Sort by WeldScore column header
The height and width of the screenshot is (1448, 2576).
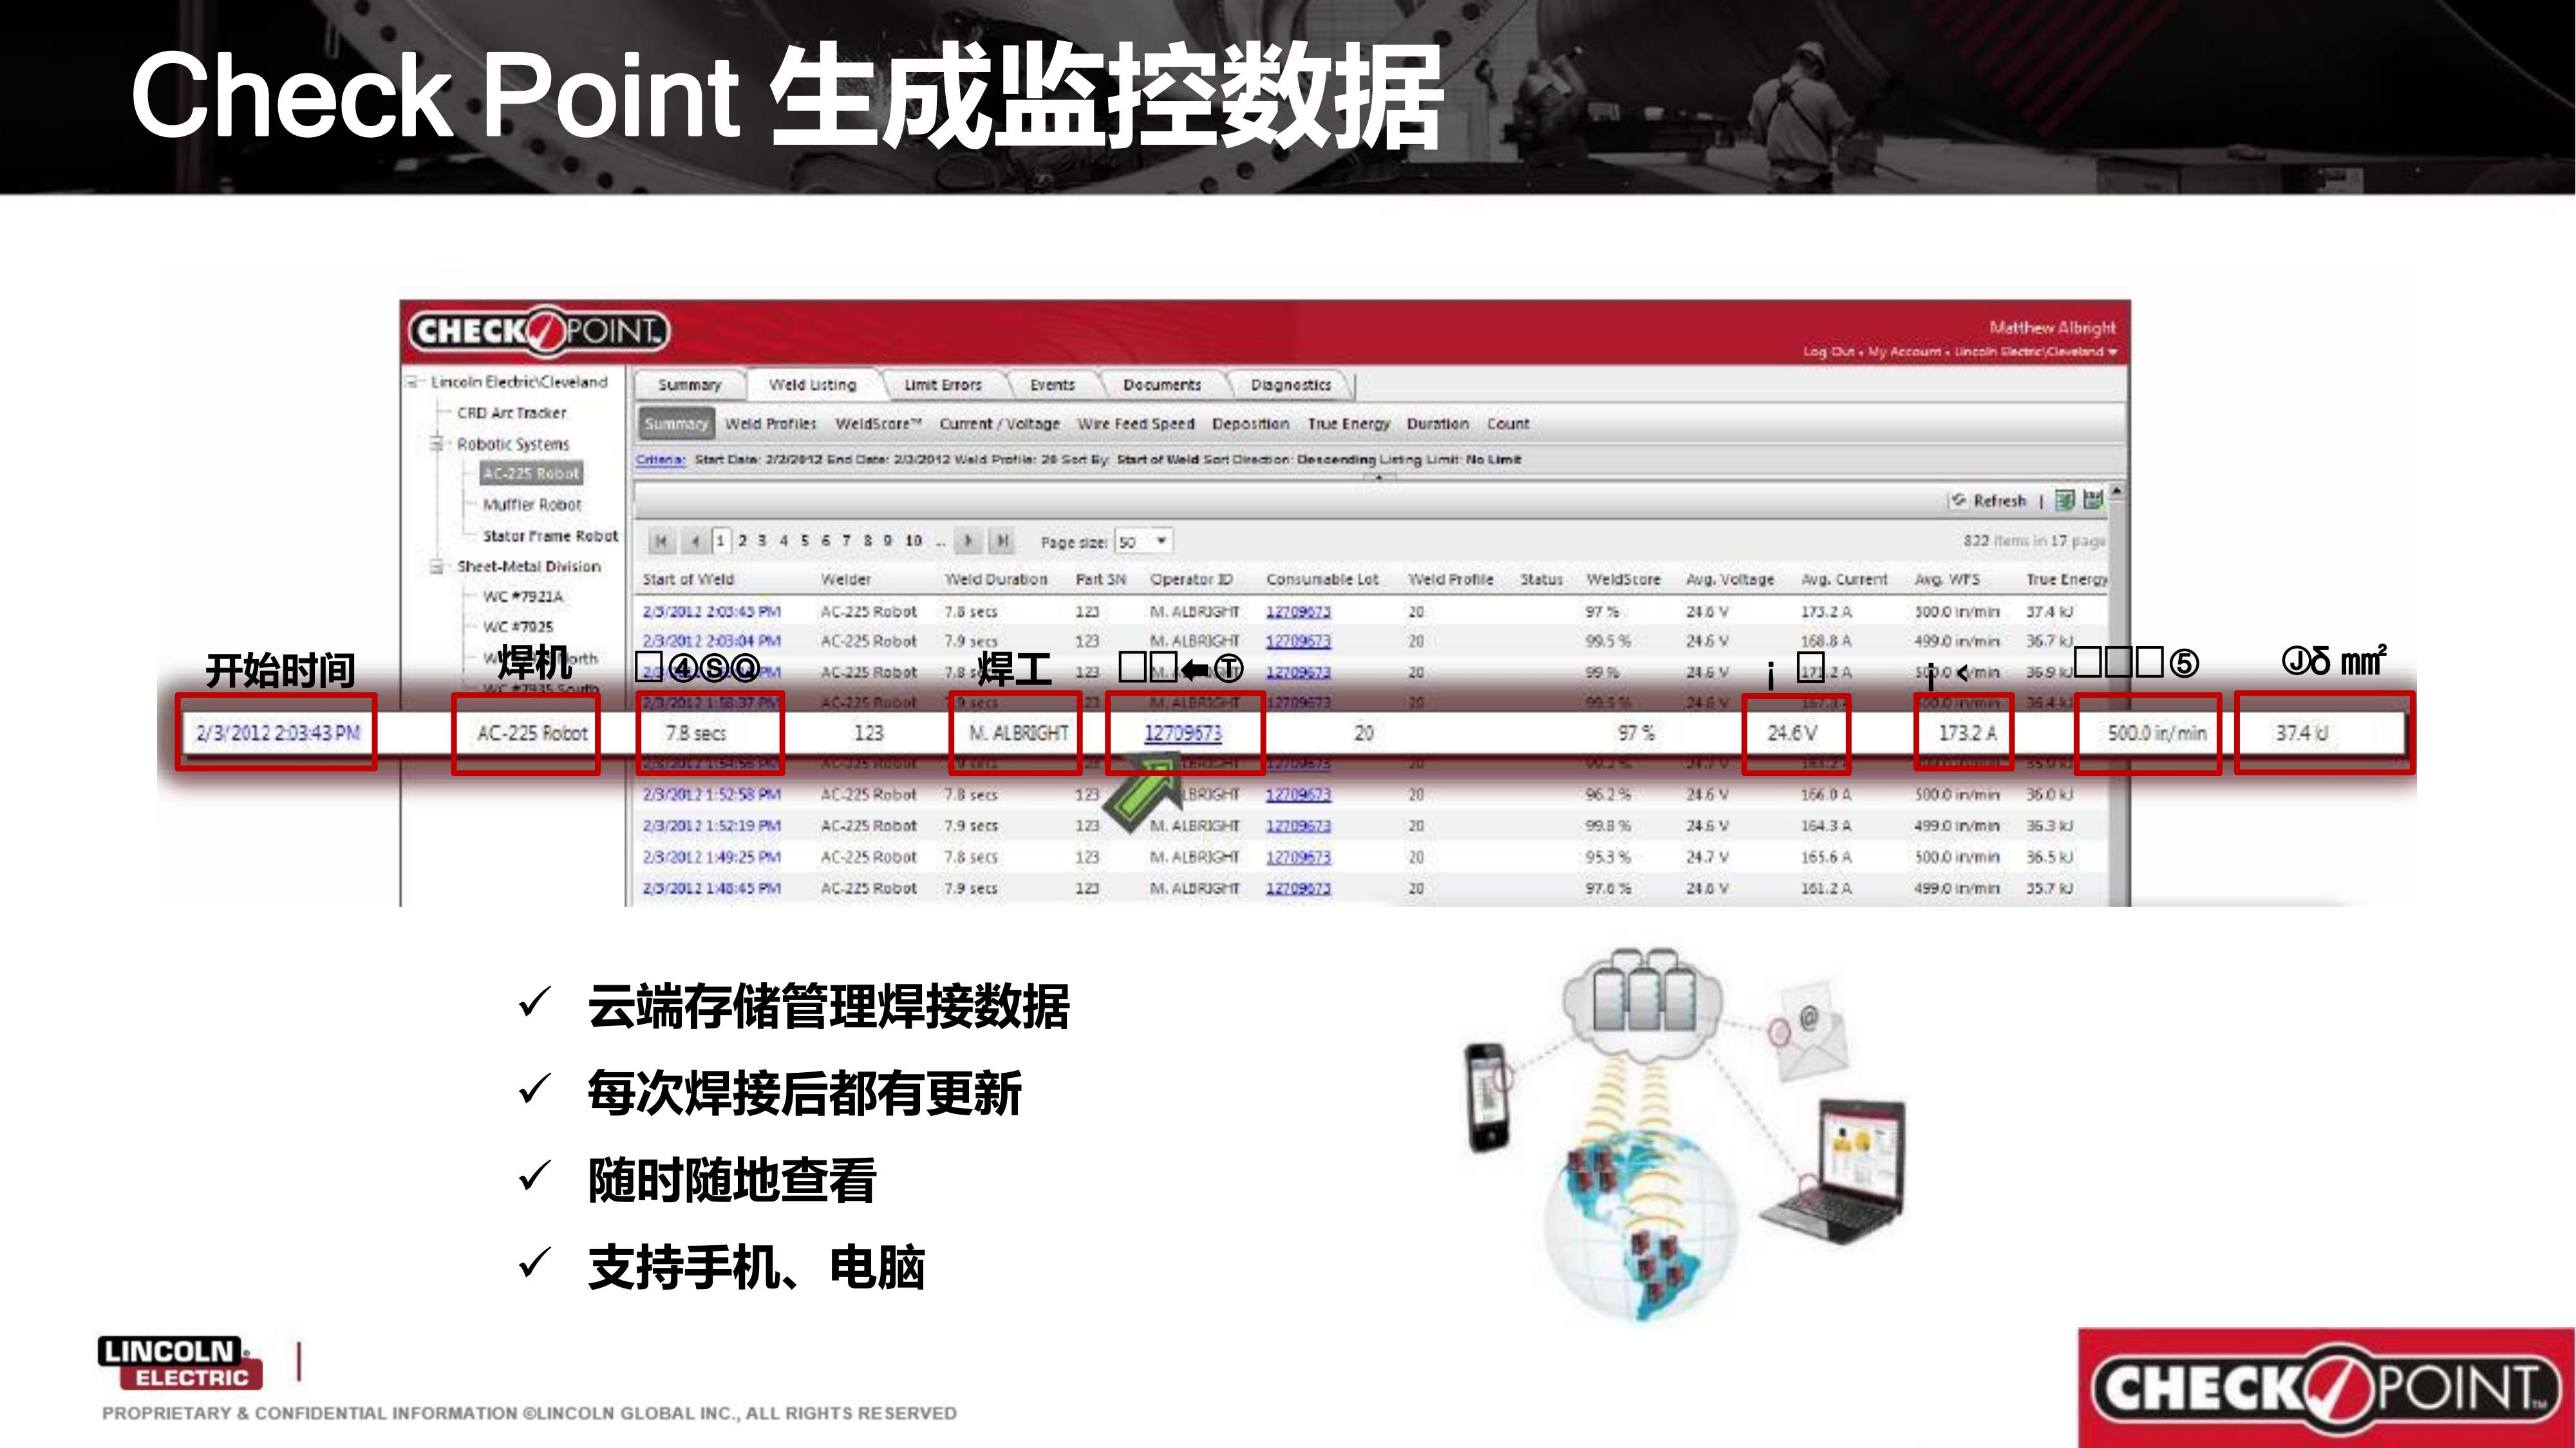coord(1623,580)
